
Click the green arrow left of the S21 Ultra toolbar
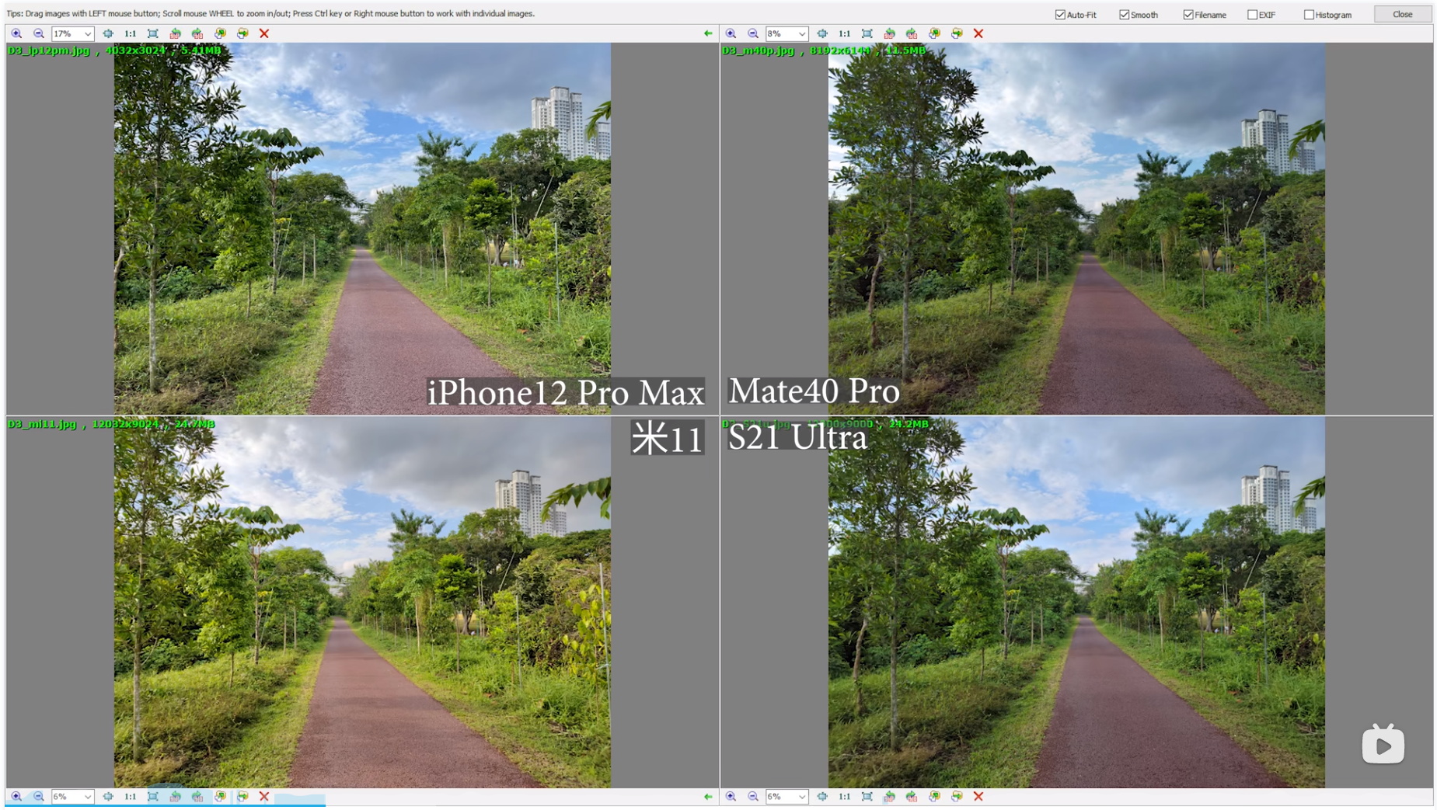pyautogui.click(x=708, y=797)
